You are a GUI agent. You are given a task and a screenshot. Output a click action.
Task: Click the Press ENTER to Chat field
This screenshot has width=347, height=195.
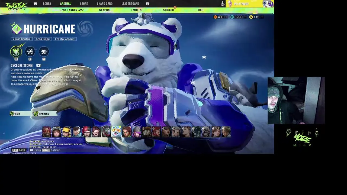(x=63, y=150)
